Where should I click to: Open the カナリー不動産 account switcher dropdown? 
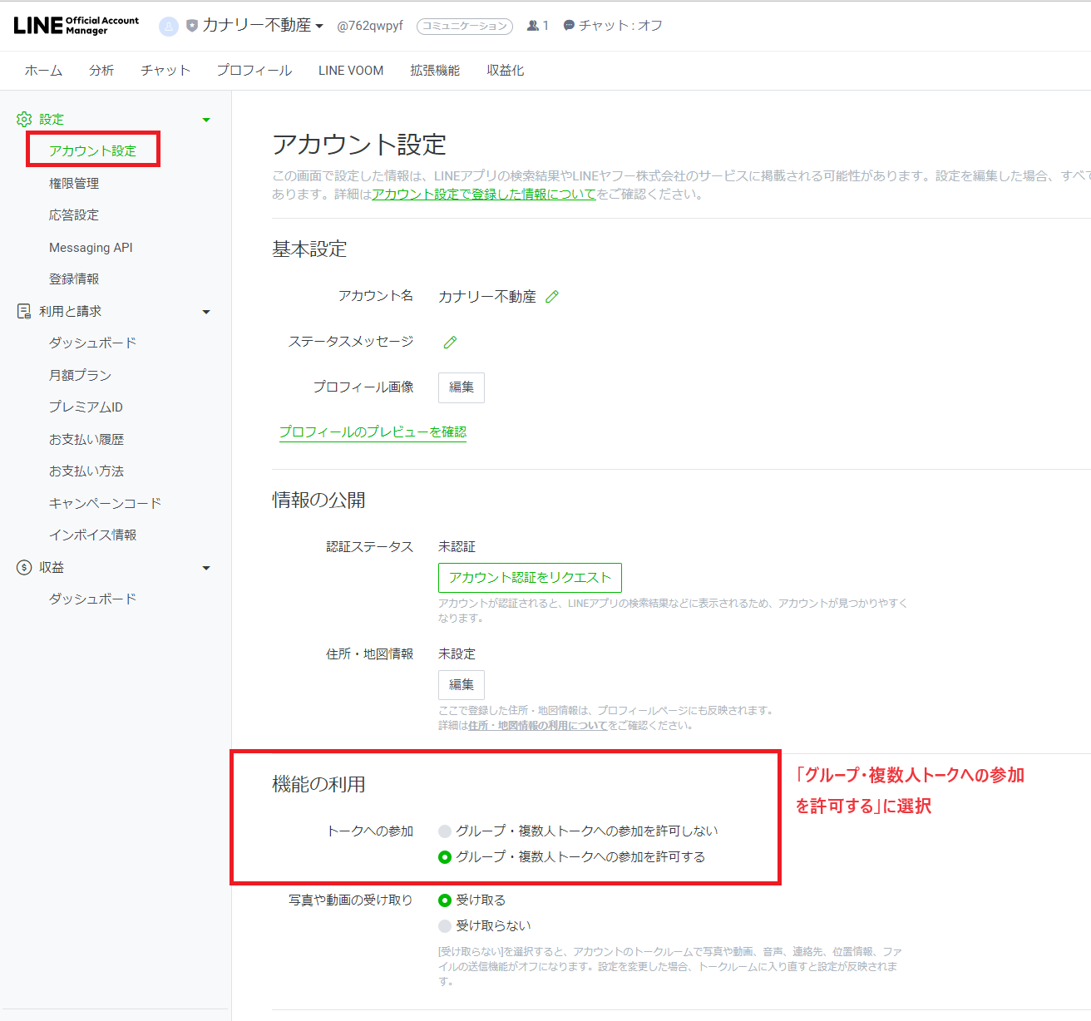tap(264, 26)
